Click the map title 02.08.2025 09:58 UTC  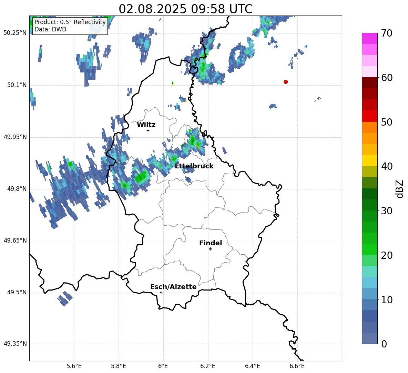(185, 9)
